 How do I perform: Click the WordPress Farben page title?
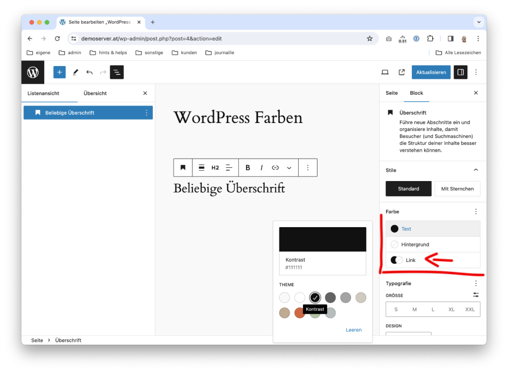coord(238,117)
